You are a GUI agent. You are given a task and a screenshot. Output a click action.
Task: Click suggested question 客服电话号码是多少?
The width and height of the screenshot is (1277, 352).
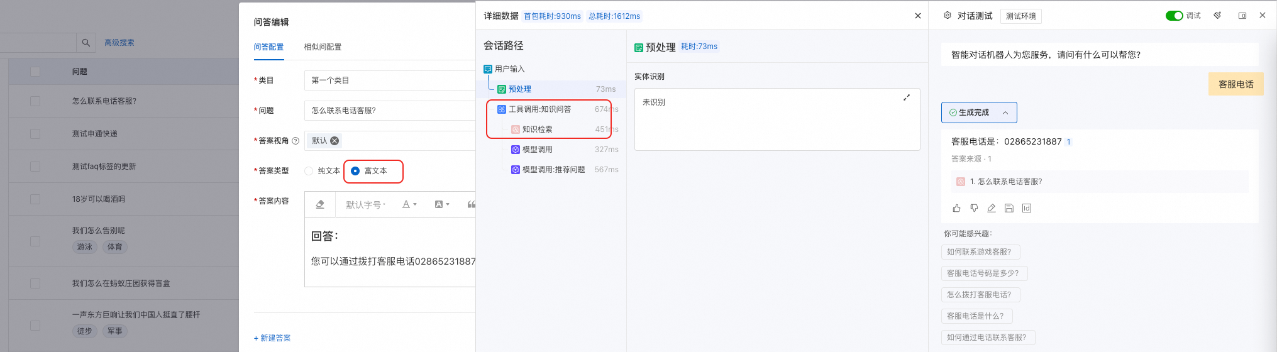click(984, 273)
